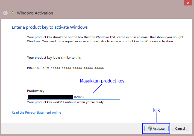This screenshot has width=194, height=136.
Task: Click the back arrow button
Action: point(5,13)
